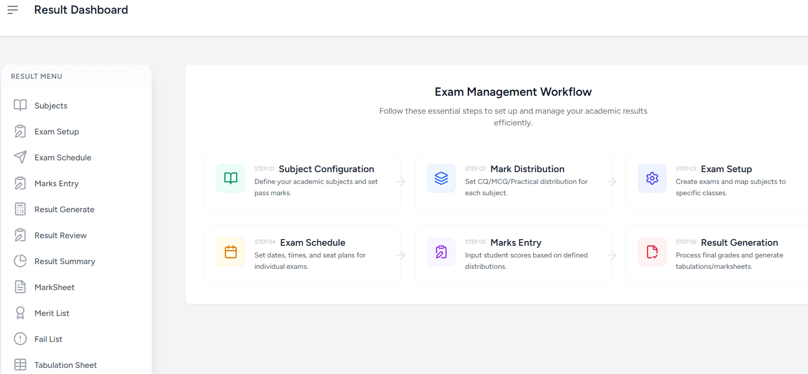Click the STEP 02 label
Viewport: 808px width, 374px height.
coord(475,169)
